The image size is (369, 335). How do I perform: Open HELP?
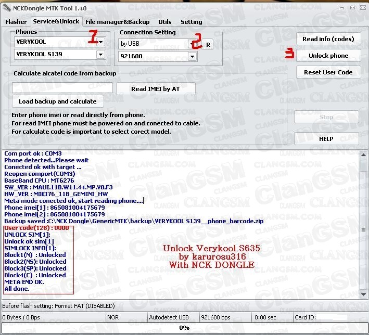tap(326, 139)
